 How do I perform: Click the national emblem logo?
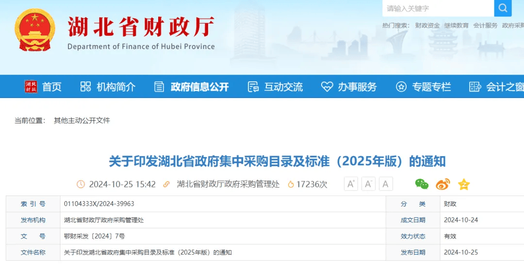pos(35,30)
